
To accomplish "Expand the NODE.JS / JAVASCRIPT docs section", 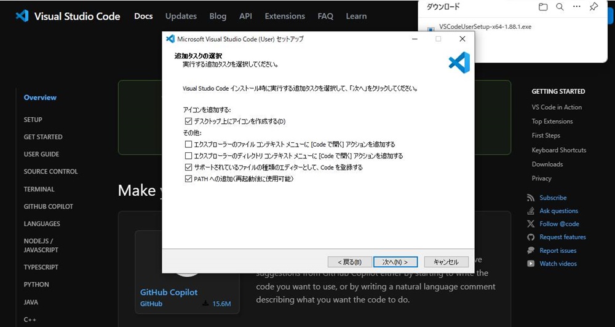I will 41,245.
